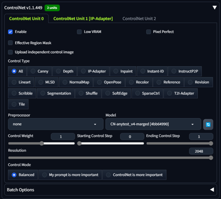Switch to ControlNet Unit 2 tab
This screenshot has height=199, width=221.
click(139, 18)
